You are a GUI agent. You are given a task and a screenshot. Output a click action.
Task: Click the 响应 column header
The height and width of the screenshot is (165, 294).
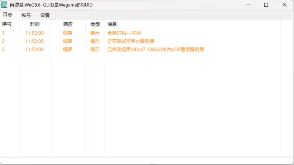pos(68,24)
